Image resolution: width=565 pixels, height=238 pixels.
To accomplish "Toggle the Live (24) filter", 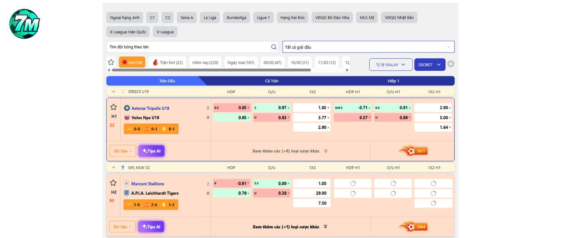I will (x=132, y=63).
